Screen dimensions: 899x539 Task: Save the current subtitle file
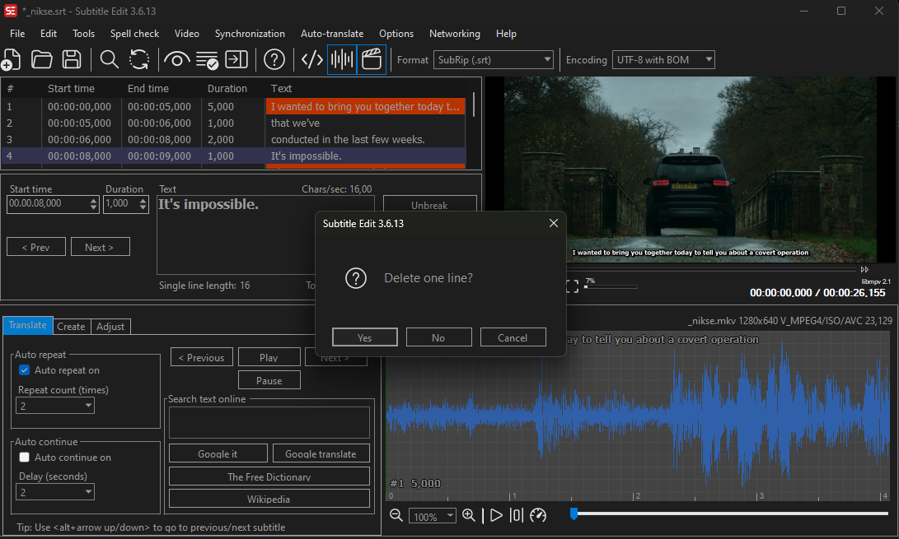72,59
